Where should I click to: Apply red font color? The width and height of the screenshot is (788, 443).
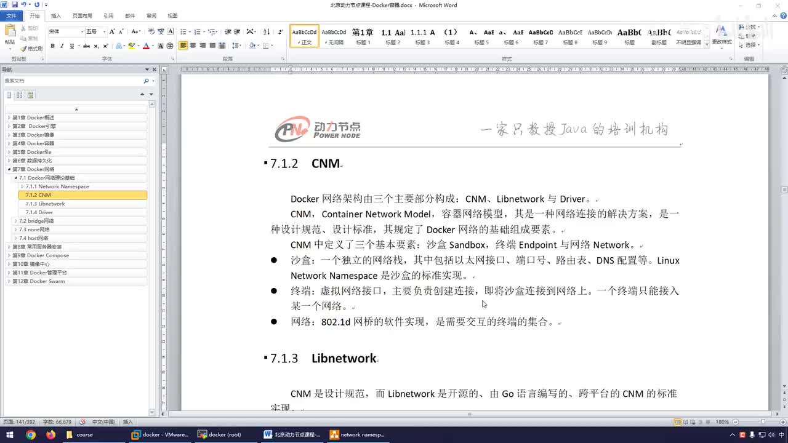[x=146, y=46]
